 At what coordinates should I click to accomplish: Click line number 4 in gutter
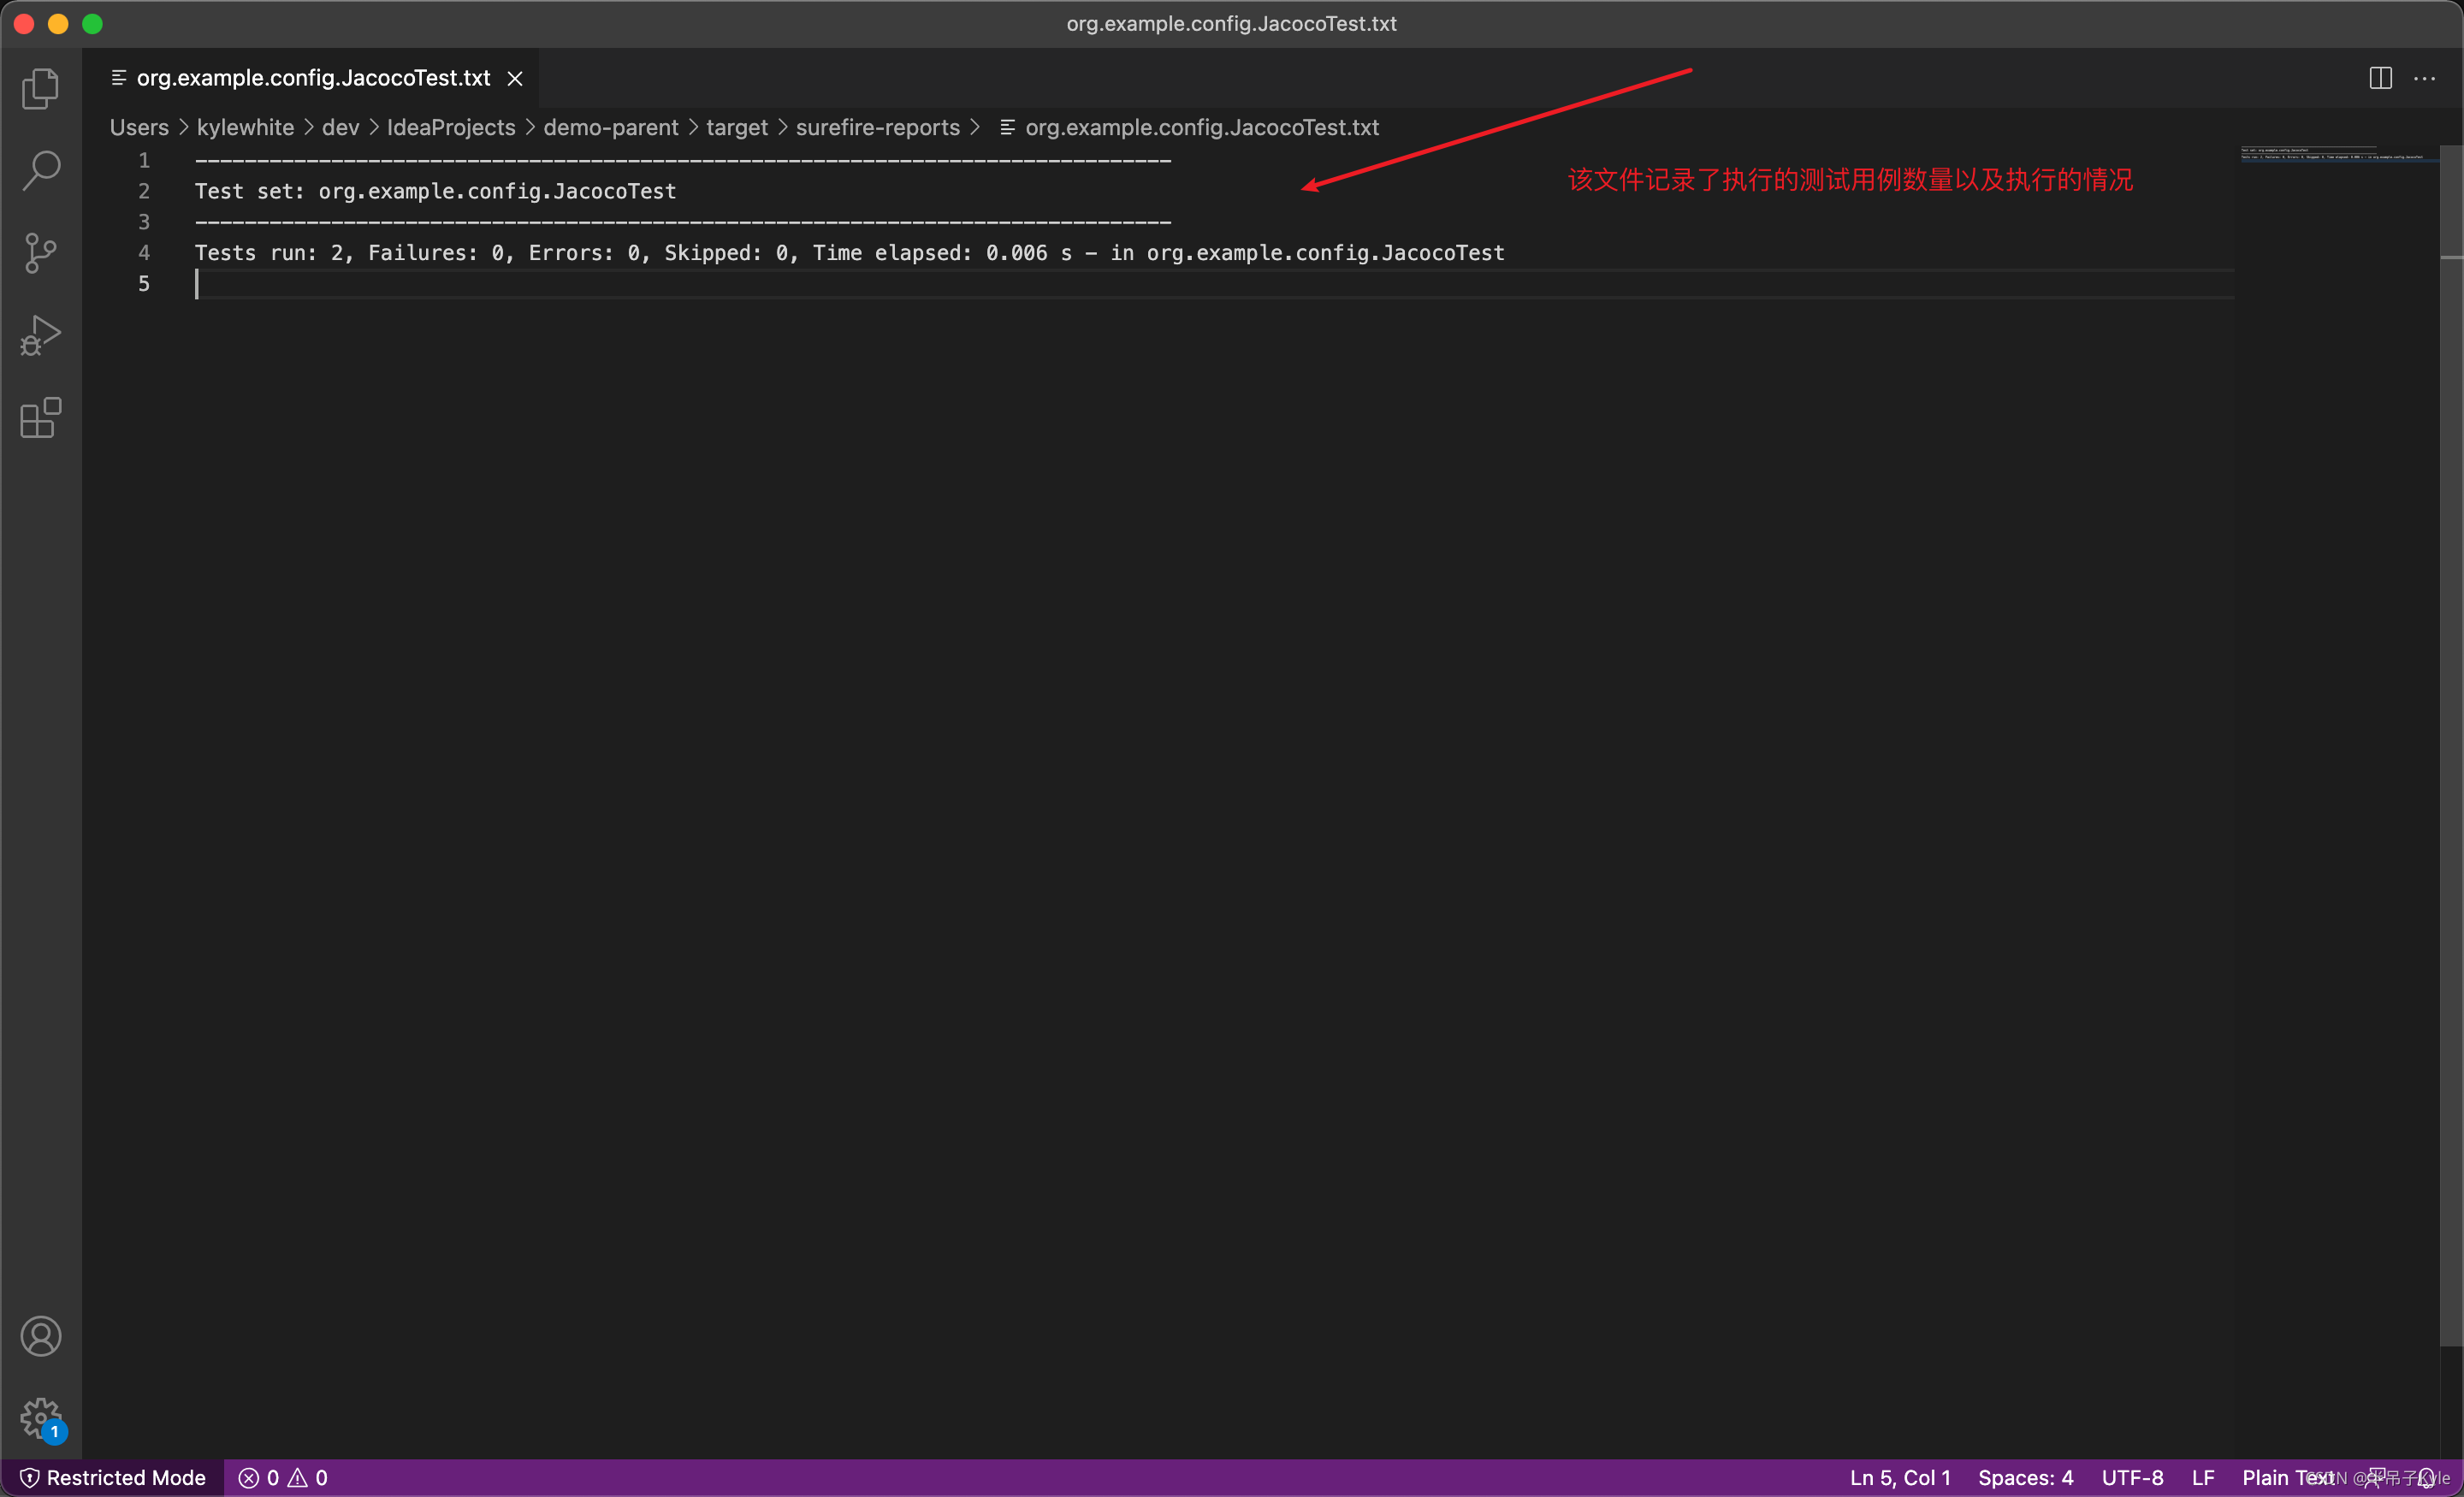click(x=144, y=253)
